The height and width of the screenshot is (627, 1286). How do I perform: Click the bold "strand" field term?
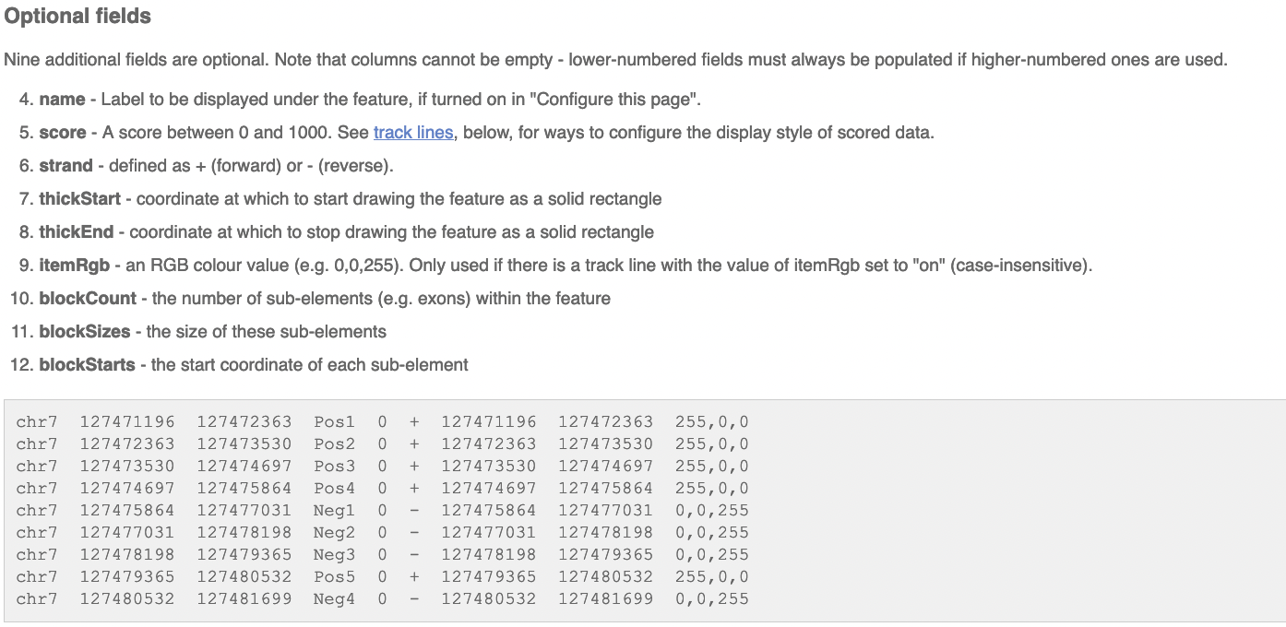65,165
